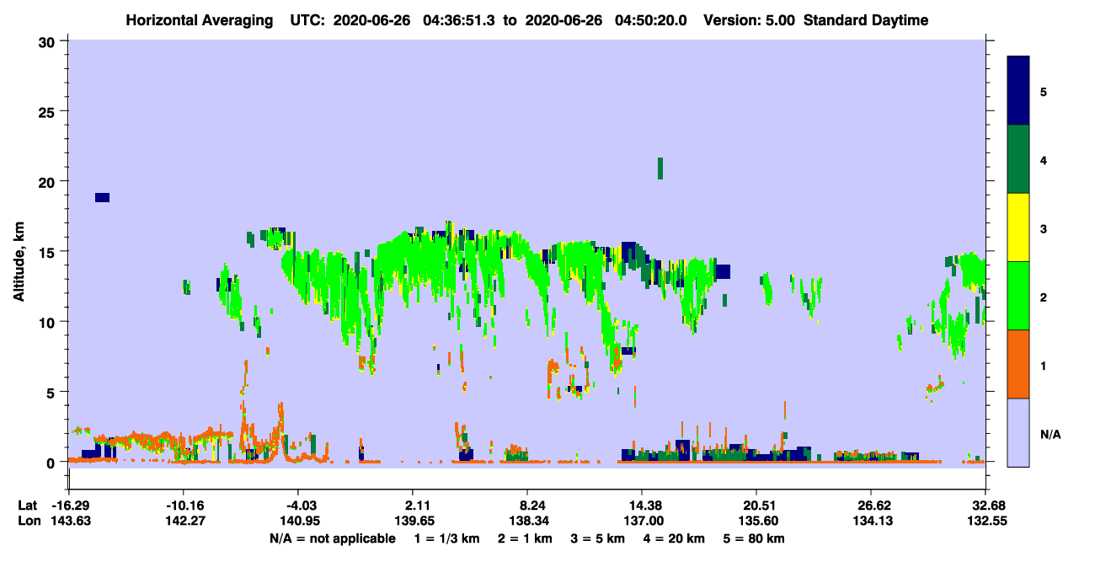The width and height of the screenshot is (1095, 562).
Task: Click the longitude value 137.00
Action: (642, 521)
